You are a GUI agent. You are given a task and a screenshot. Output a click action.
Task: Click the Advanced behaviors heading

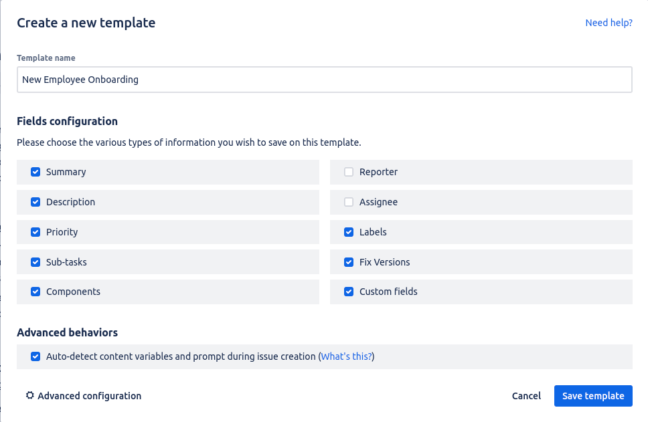click(68, 332)
